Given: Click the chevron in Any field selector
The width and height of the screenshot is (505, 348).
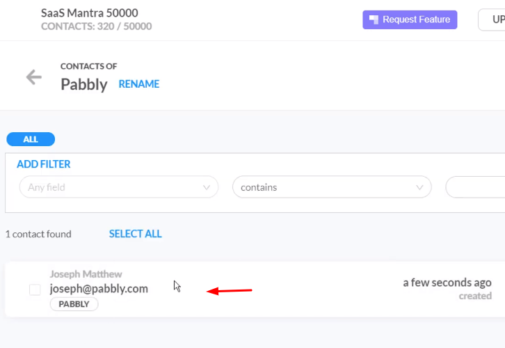Looking at the screenshot, I should [207, 187].
